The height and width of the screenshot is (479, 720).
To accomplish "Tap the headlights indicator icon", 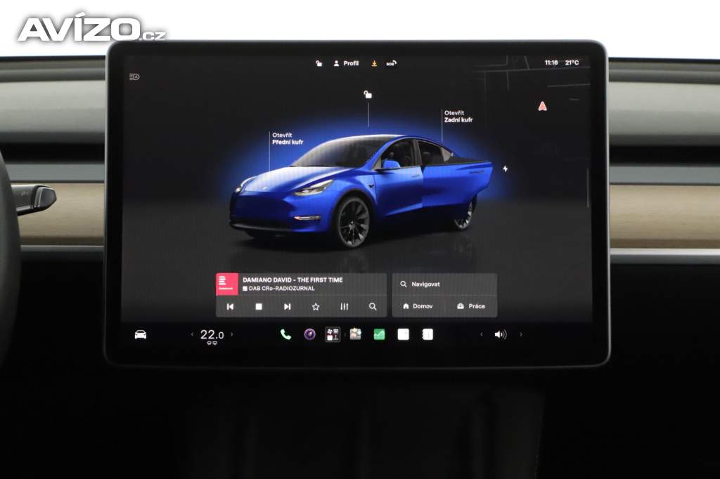I will click(x=134, y=77).
